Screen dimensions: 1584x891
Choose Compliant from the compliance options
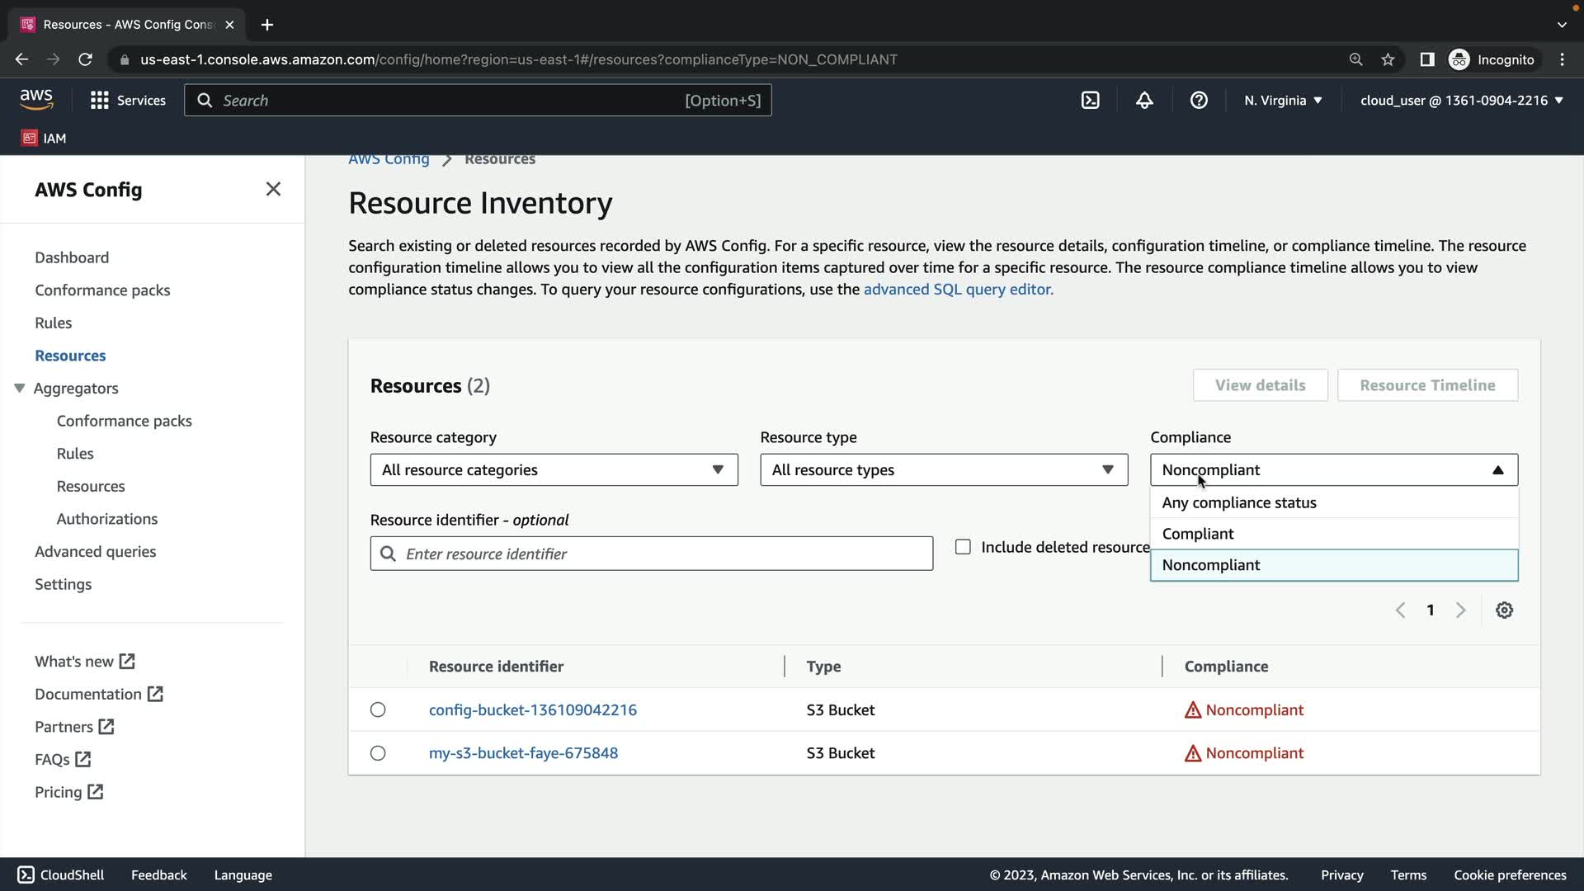[x=1198, y=534]
